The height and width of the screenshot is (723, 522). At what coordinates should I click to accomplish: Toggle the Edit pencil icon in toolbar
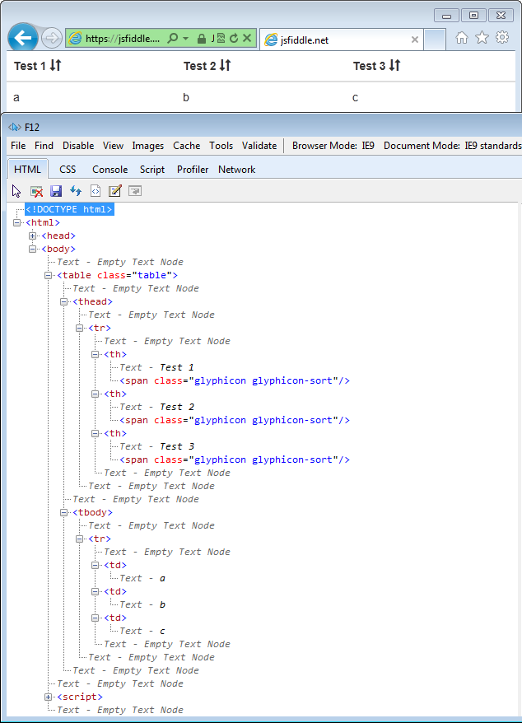coord(114,191)
